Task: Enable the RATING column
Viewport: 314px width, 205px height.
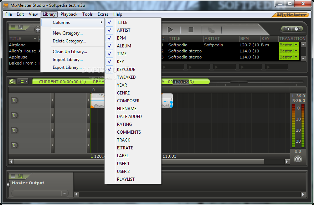Action: tap(133, 124)
